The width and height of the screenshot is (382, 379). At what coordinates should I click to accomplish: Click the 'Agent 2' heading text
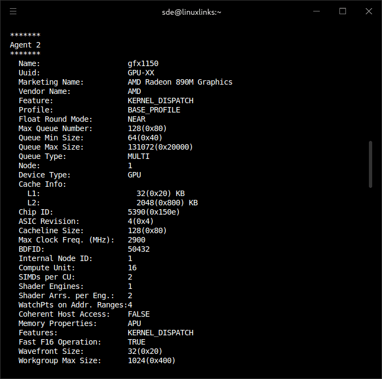25,45
